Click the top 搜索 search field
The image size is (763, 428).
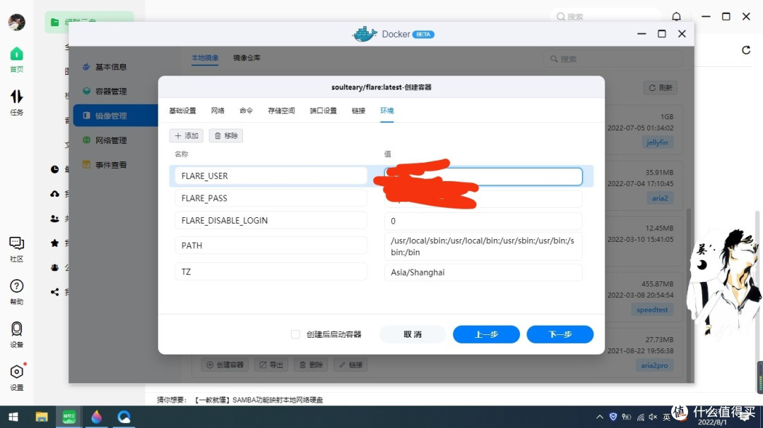(x=606, y=16)
